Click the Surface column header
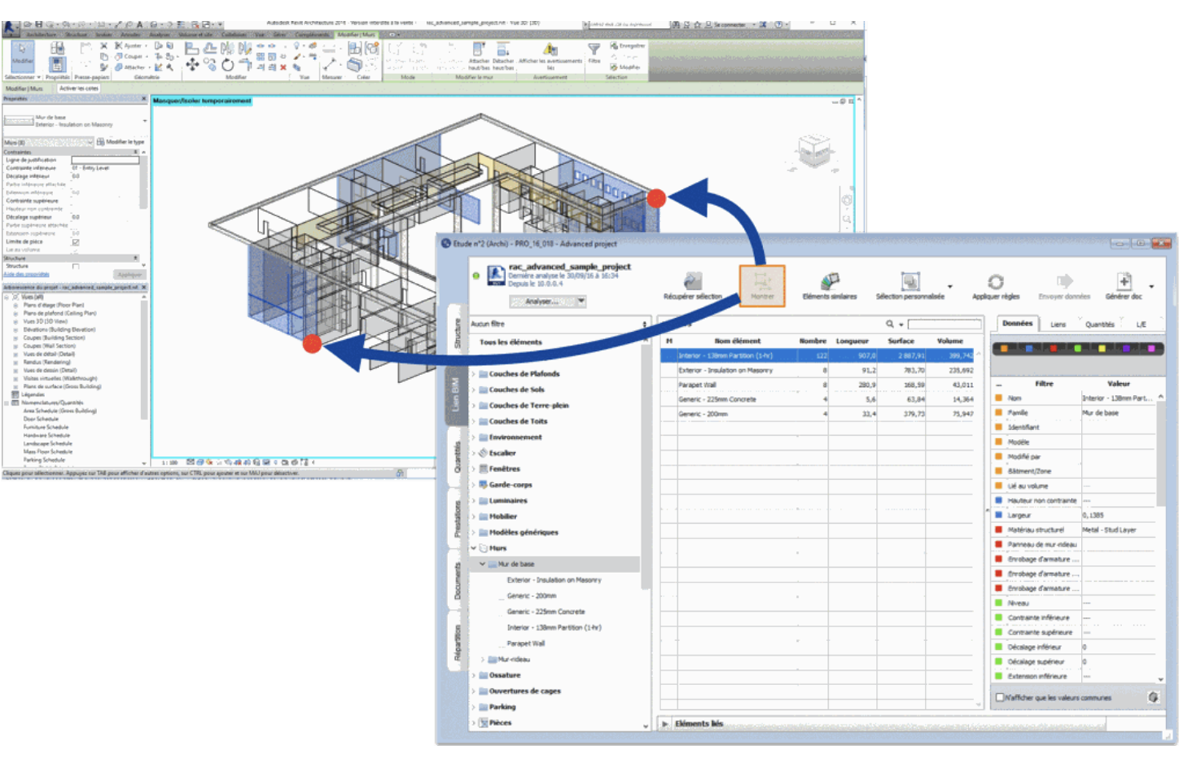 click(x=901, y=341)
